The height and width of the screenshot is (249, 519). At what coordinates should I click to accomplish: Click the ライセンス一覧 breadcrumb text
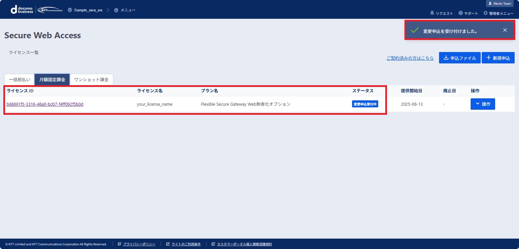(24, 52)
